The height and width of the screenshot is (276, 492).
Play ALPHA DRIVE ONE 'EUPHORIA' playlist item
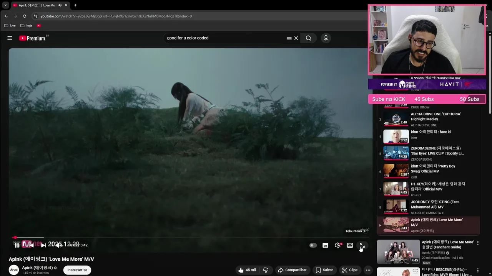pos(428,119)
